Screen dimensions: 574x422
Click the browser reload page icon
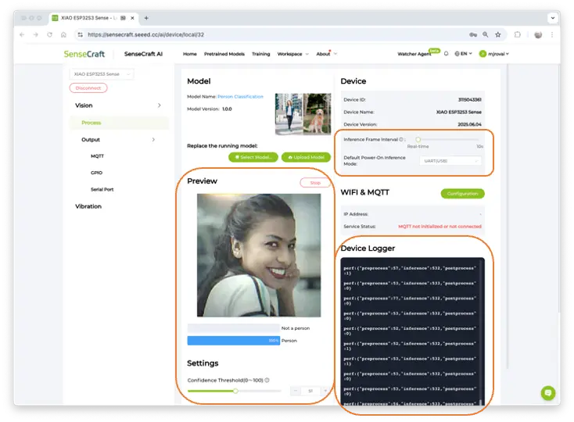pyautogui.click(x=50, y=34)
